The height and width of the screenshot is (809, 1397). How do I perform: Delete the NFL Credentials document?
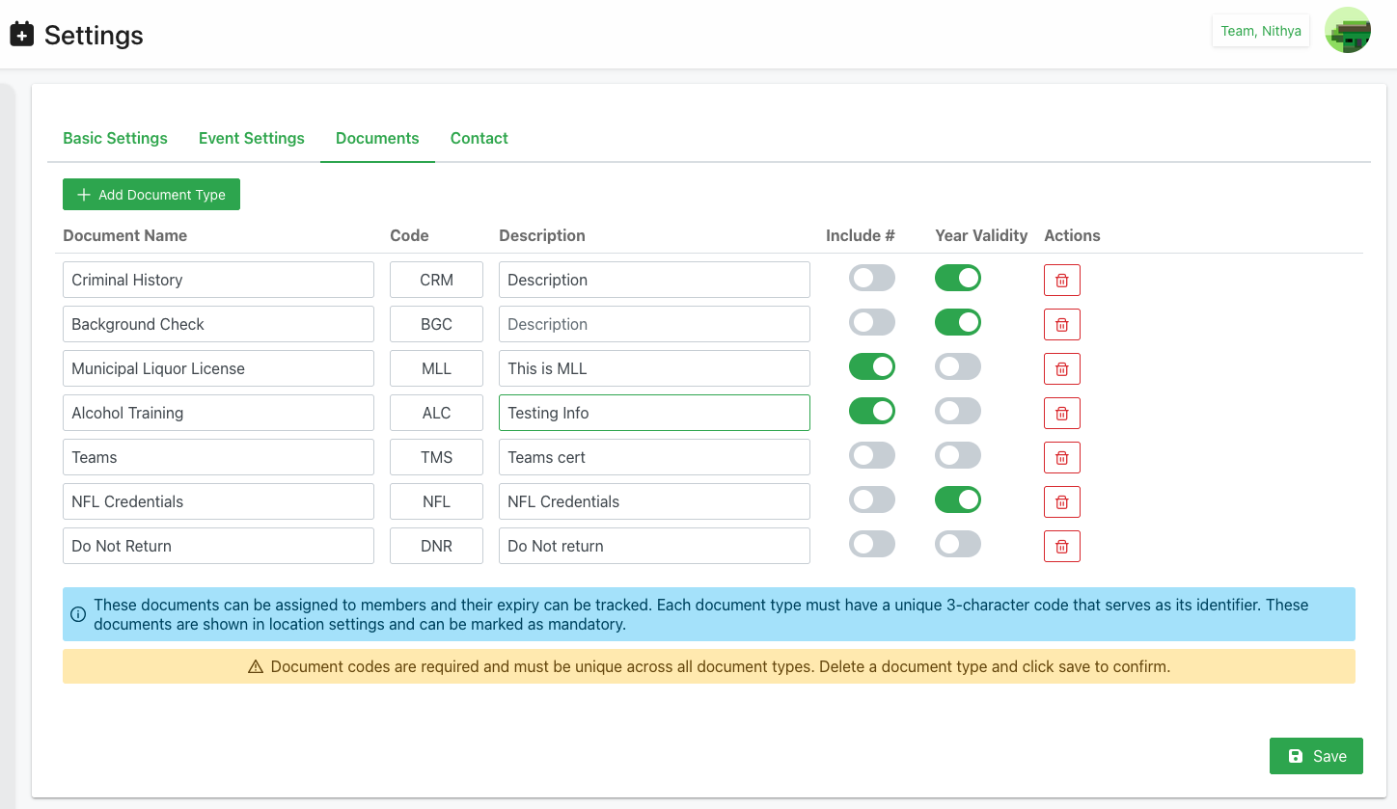1061,501
